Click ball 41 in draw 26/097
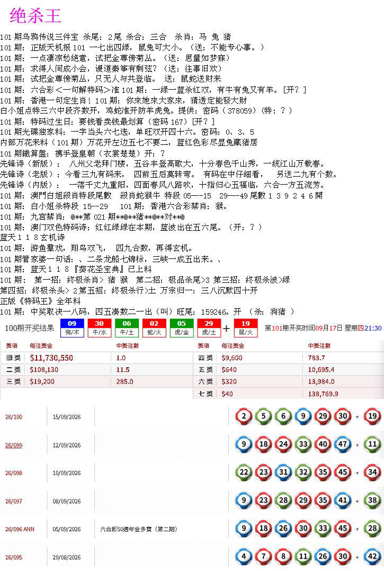The width and height of the screenshot is (384, 571). point(343,500)
